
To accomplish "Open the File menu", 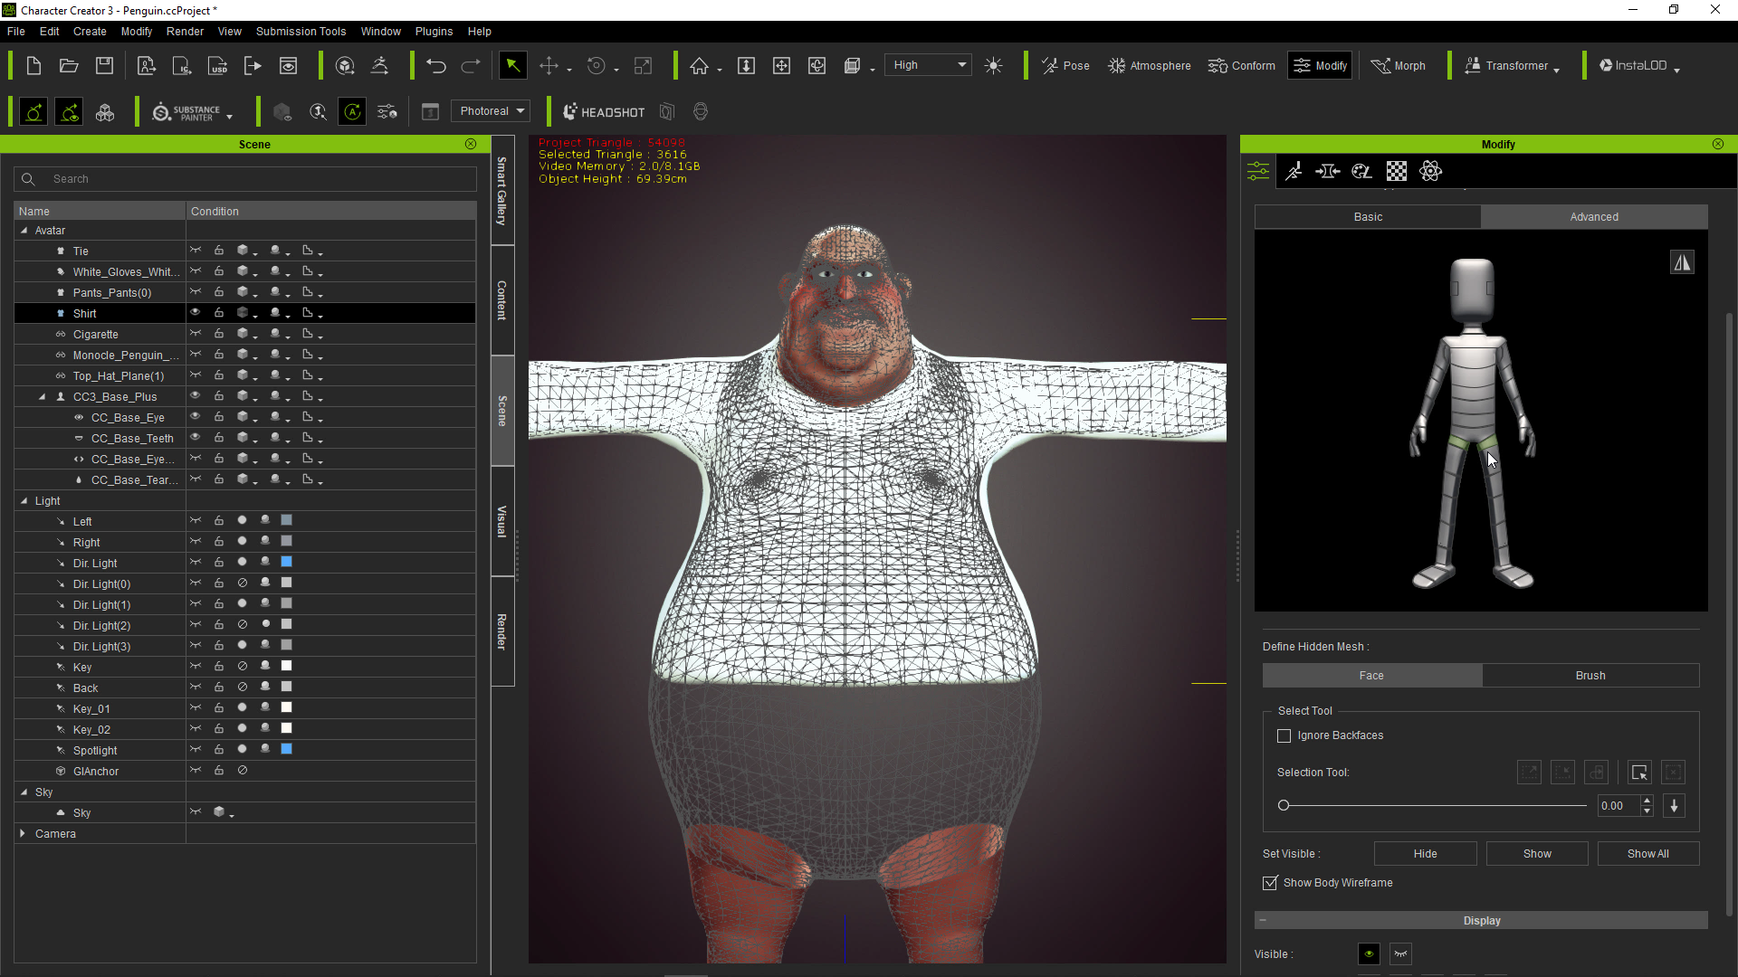I will (x=16, y=32).
